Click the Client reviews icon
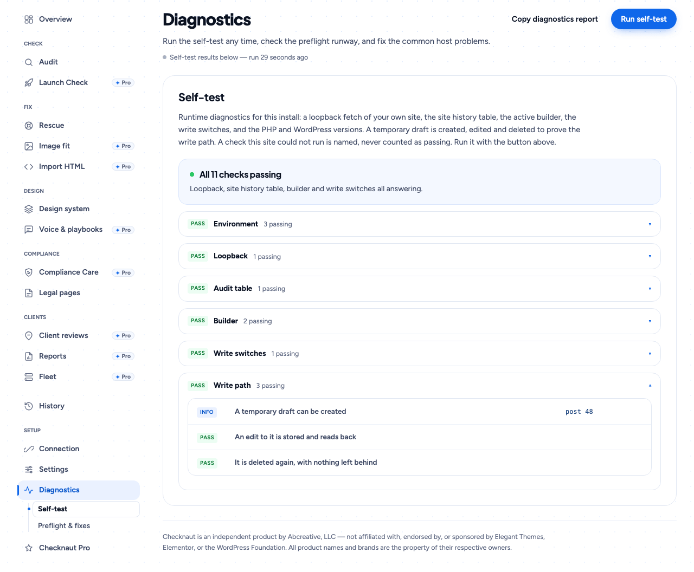Screen dimensions: 694x572 pos(29,336)
